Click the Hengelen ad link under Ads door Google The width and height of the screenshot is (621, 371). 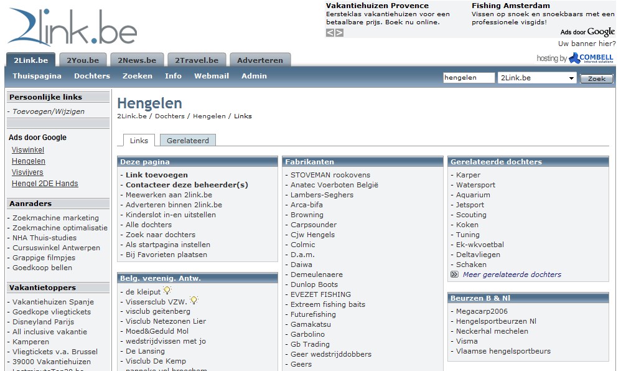point(29,161)
